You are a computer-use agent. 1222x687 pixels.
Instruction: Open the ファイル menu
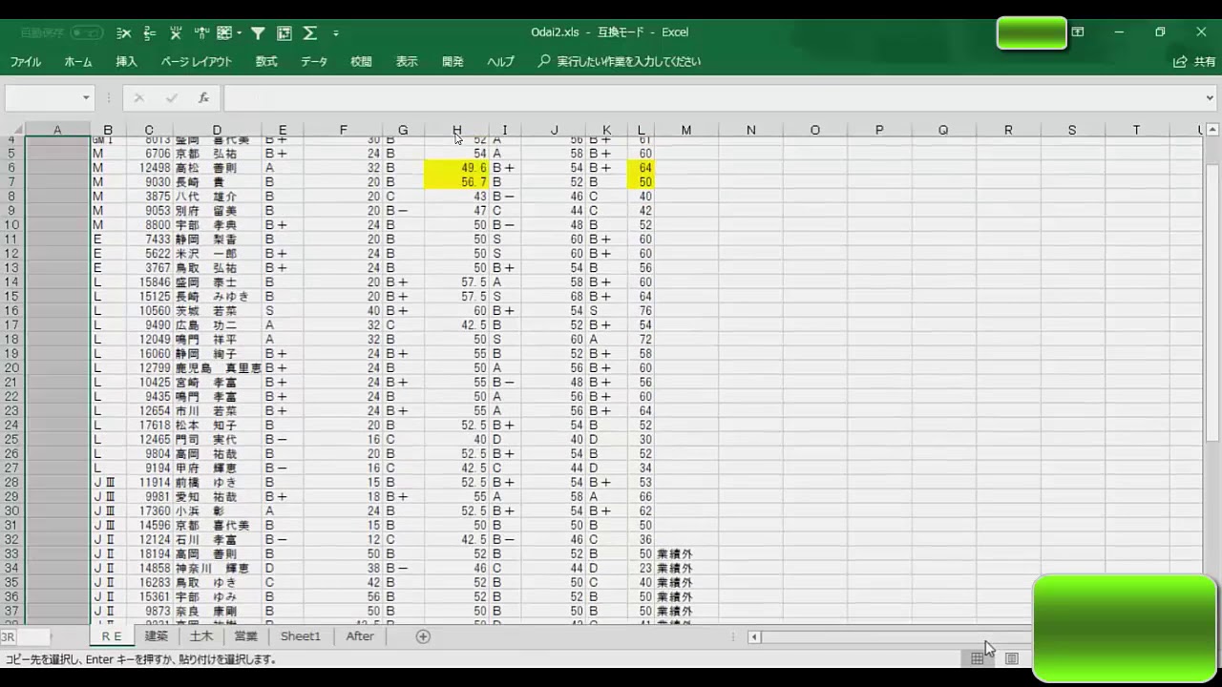[x=26, y=61]
